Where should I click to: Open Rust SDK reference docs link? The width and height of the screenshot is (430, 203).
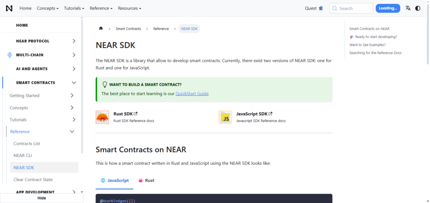(126, 114)
